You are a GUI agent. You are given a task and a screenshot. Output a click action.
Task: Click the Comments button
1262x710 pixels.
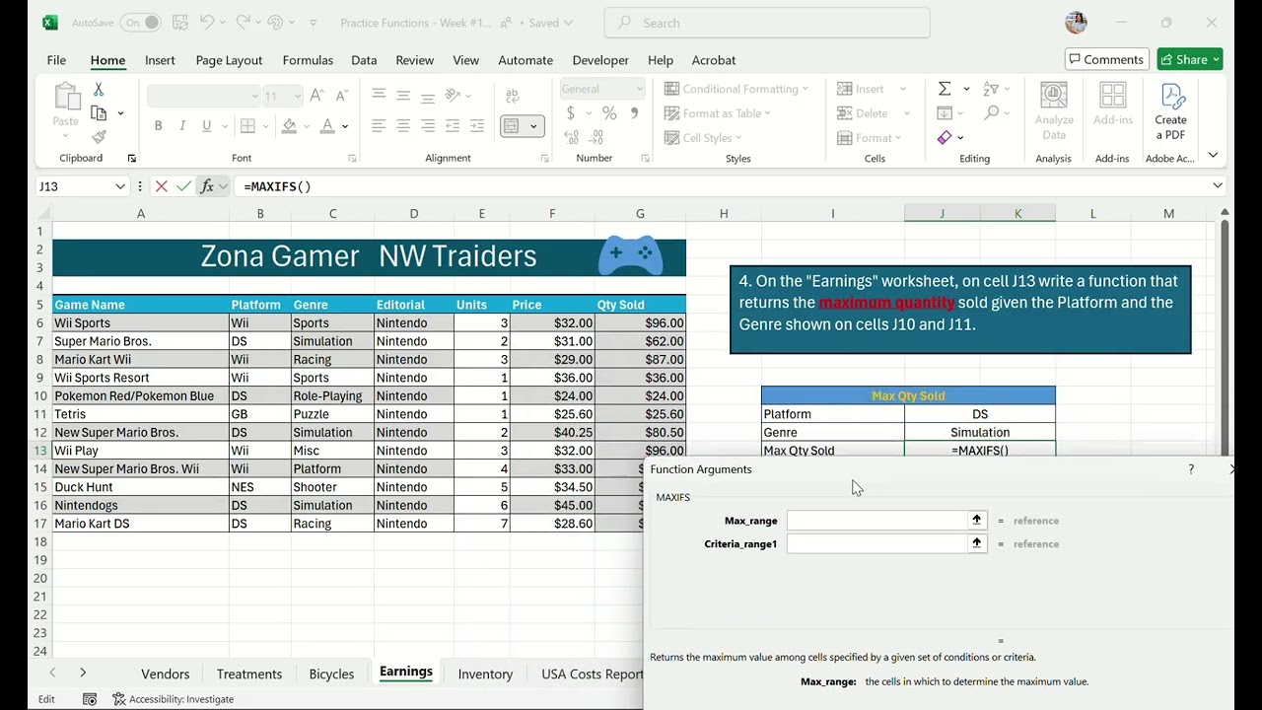pos(1106,59)
